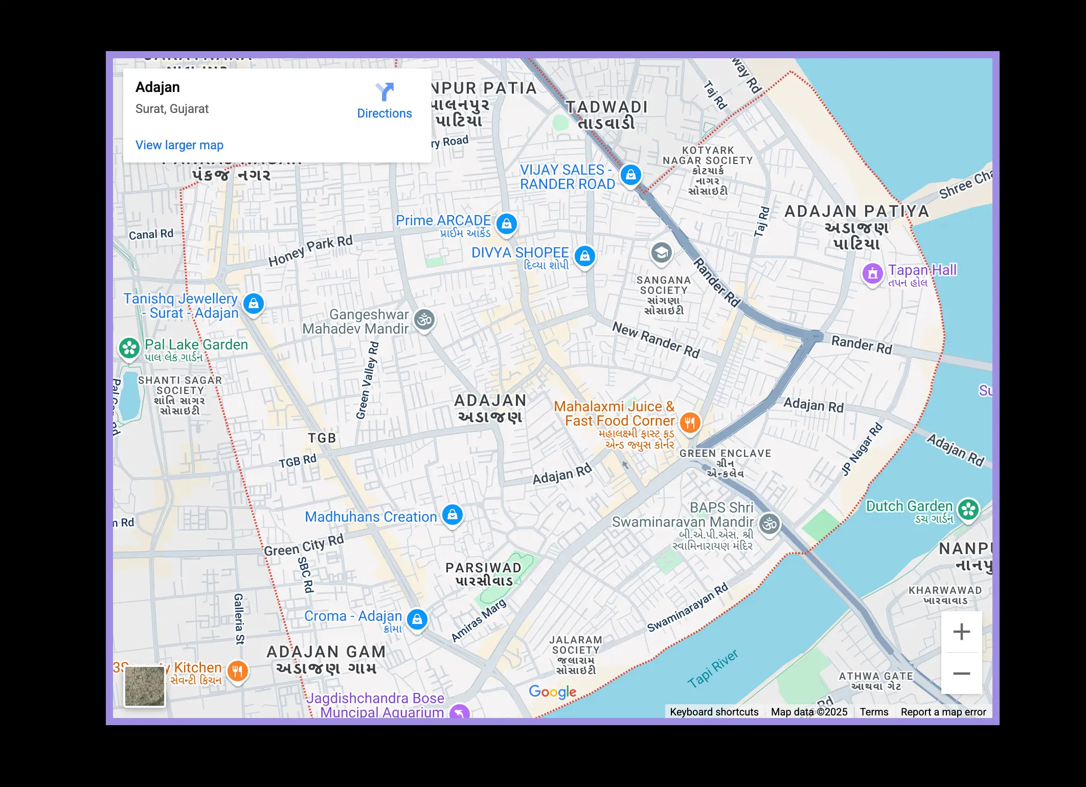Image resolution: width=1086 pixels, height=787 pixels.
Task: Click the Directions arrow icon
Action: [384, 92]
